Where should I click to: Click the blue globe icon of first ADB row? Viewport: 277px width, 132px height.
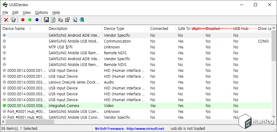click(4, 35)
